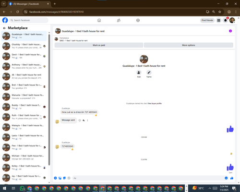Choose a GIF in the composer
The width and height of the screenshot is (240, 192).
(69, 178)
